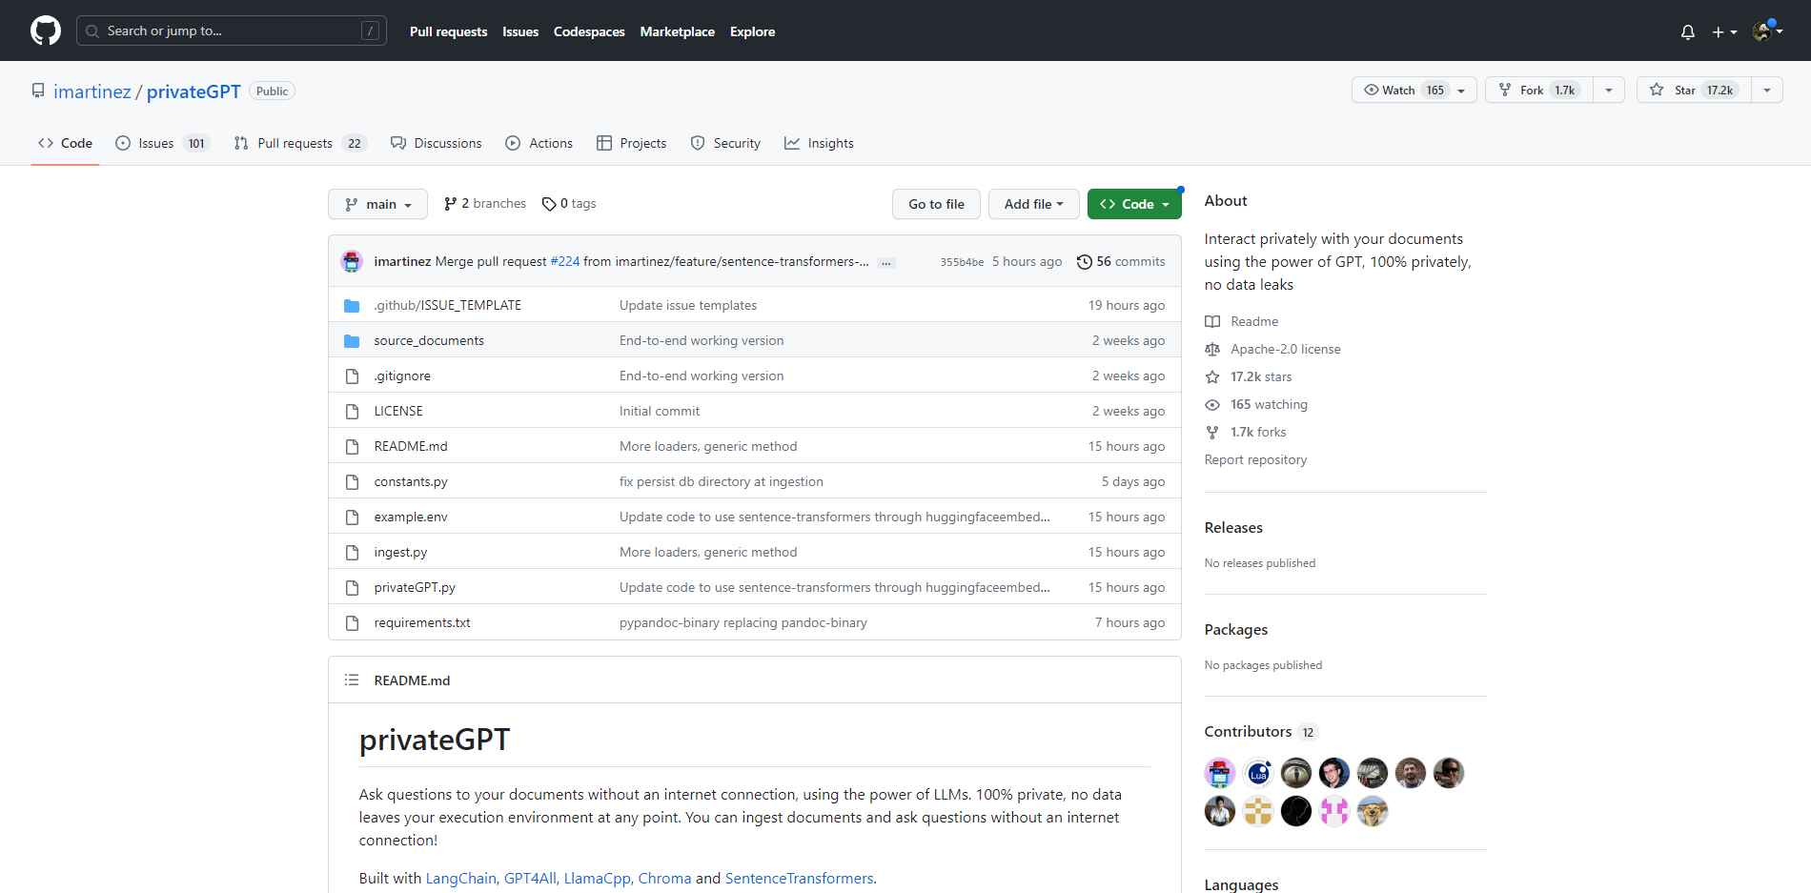Open the 165 watching link
Screen dimensions: 1811x893
[1256, 404]
